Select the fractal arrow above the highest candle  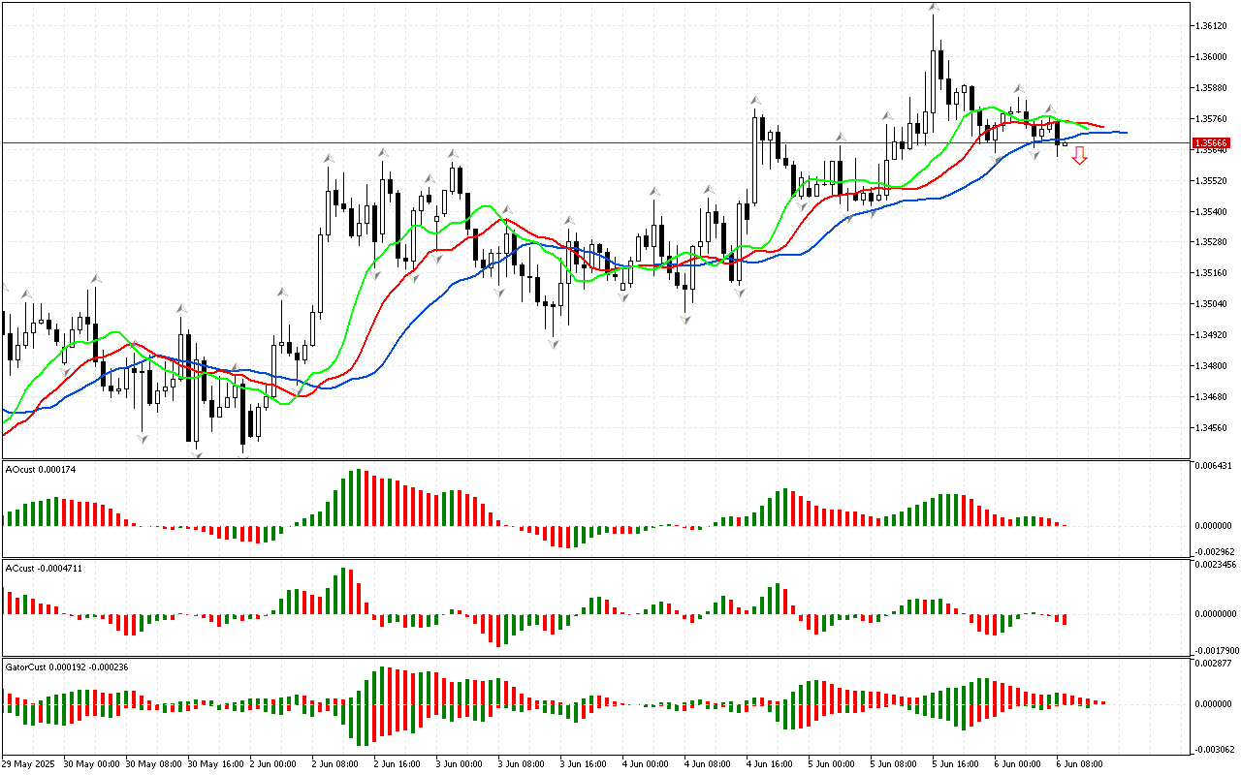pos(933,8)
